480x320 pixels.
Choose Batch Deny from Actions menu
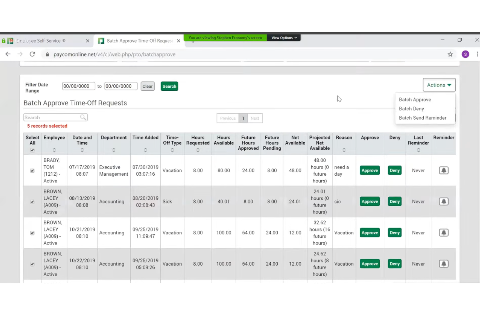click(411, 109)
